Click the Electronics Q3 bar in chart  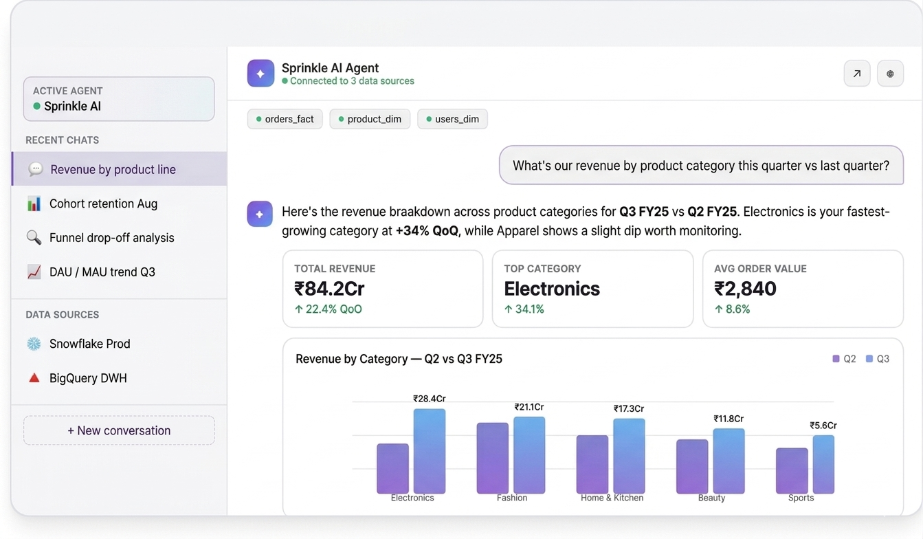tap(430, 451)
